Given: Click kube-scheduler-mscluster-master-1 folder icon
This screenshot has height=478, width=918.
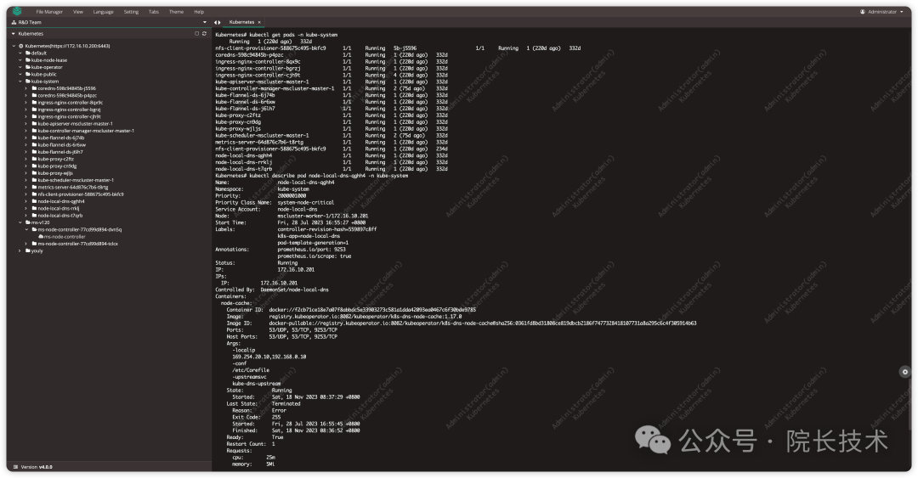Looking at the screenshot, I should (x=34, y=180).
